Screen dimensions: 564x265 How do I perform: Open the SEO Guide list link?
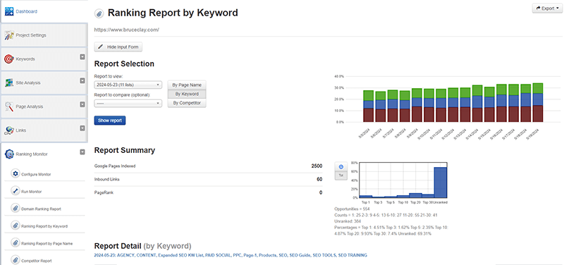(301, 255)
